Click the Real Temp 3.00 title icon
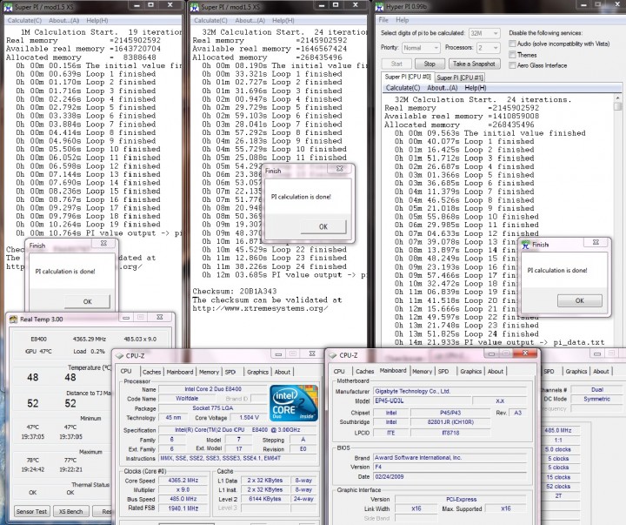This screenshot has height=525, width=626. (13, 319)
